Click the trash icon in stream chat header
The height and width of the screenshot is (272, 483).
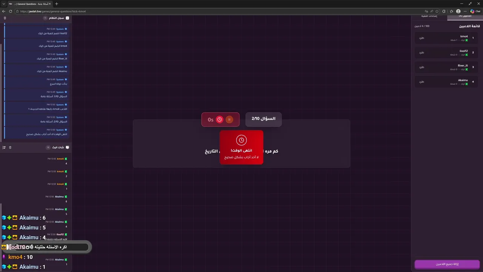[10, 147]
